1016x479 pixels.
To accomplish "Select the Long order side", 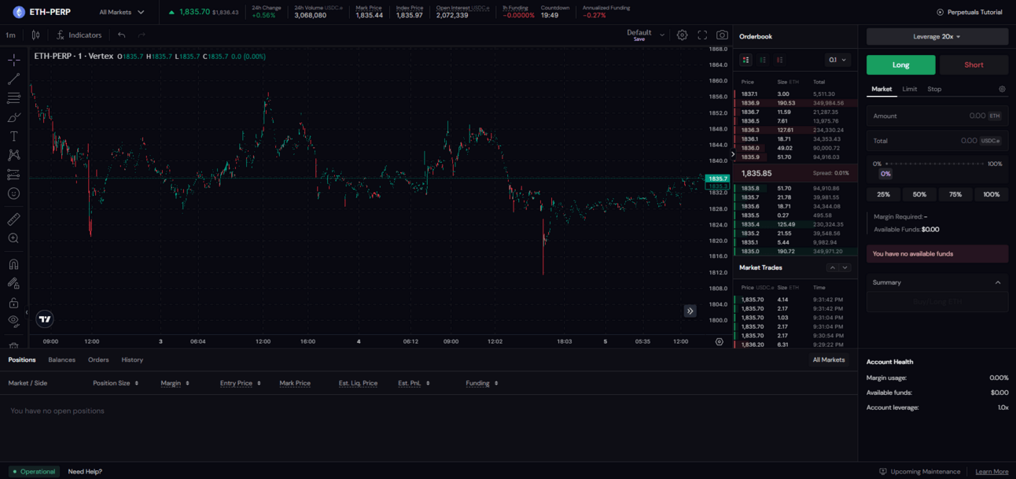I will pos(901,64).
